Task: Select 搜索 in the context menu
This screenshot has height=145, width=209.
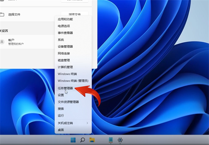Action: click(73, 109)
